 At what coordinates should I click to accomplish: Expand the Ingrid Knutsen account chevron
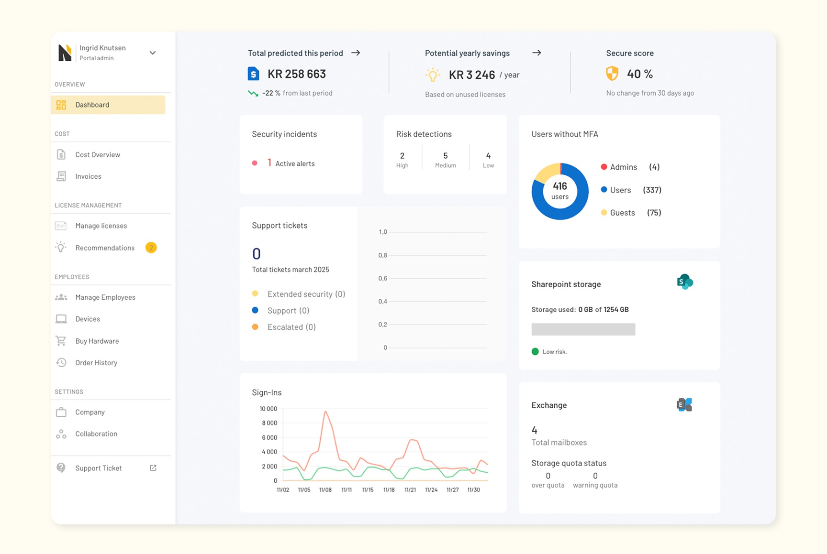click(x=153, y=53)
